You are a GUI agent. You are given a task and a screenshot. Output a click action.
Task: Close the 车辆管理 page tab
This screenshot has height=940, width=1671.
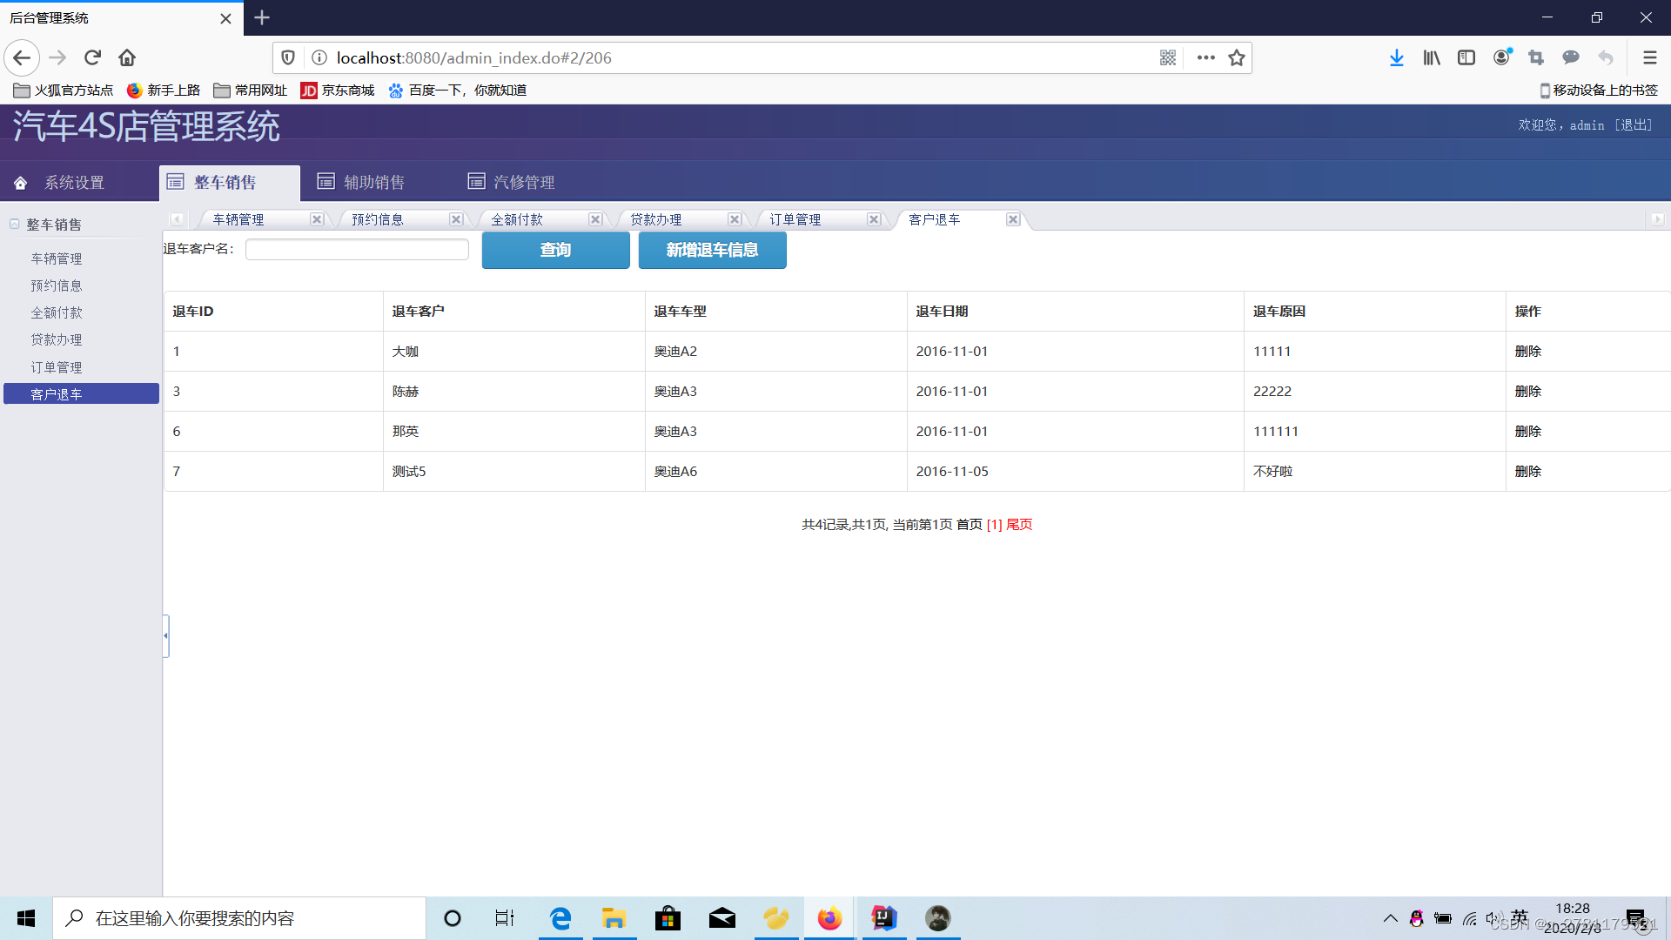coord(317,220)
